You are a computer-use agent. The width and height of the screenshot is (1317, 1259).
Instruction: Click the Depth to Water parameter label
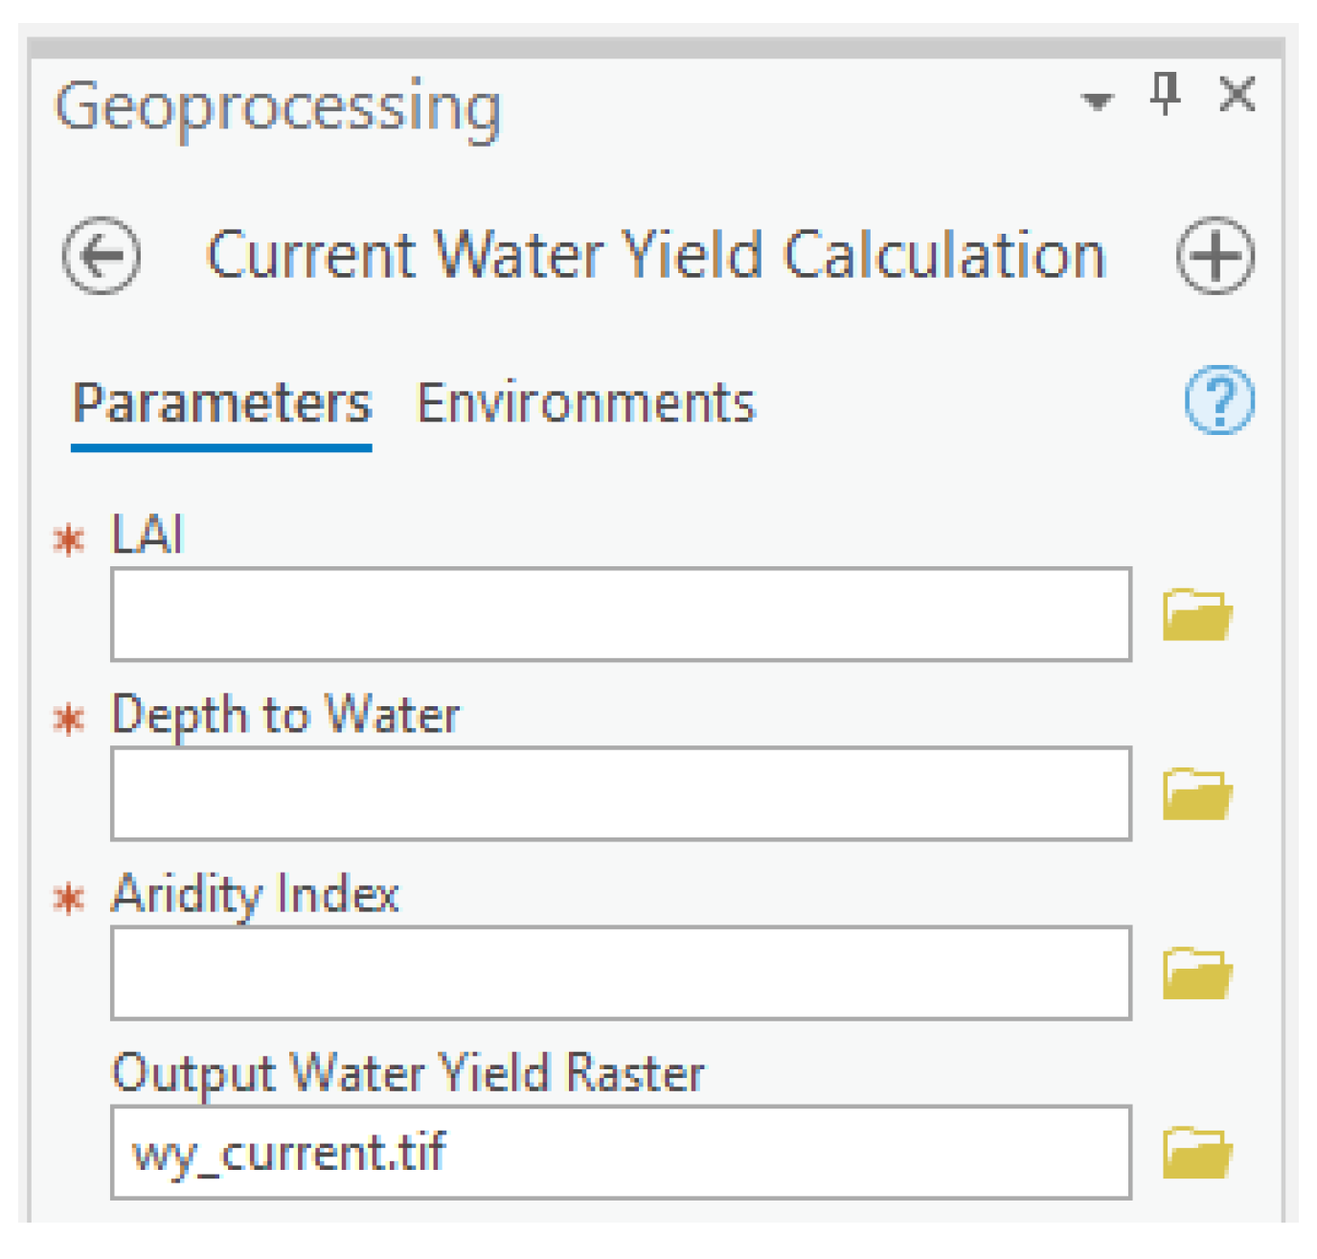(x=285, y=715)
